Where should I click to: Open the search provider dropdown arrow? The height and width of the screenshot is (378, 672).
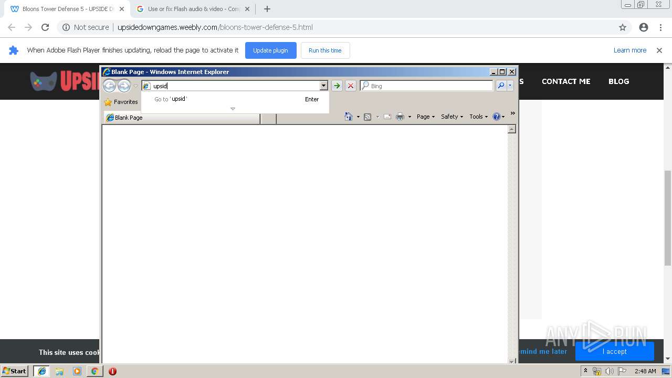510,86
